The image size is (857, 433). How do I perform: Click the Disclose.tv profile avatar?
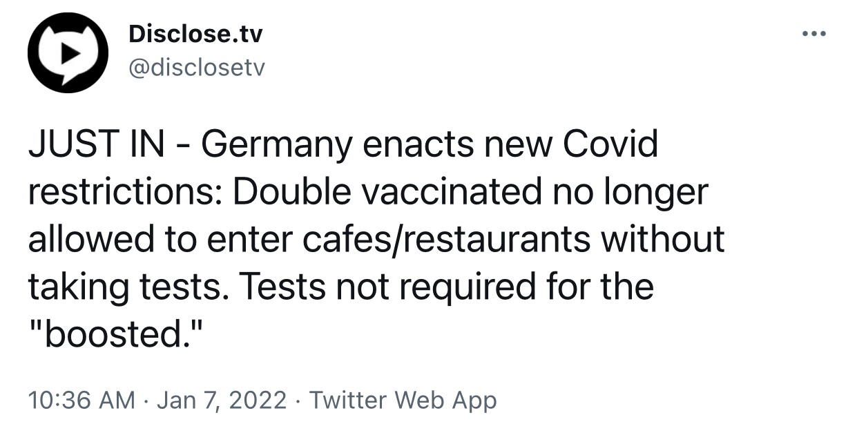point(68,53)
